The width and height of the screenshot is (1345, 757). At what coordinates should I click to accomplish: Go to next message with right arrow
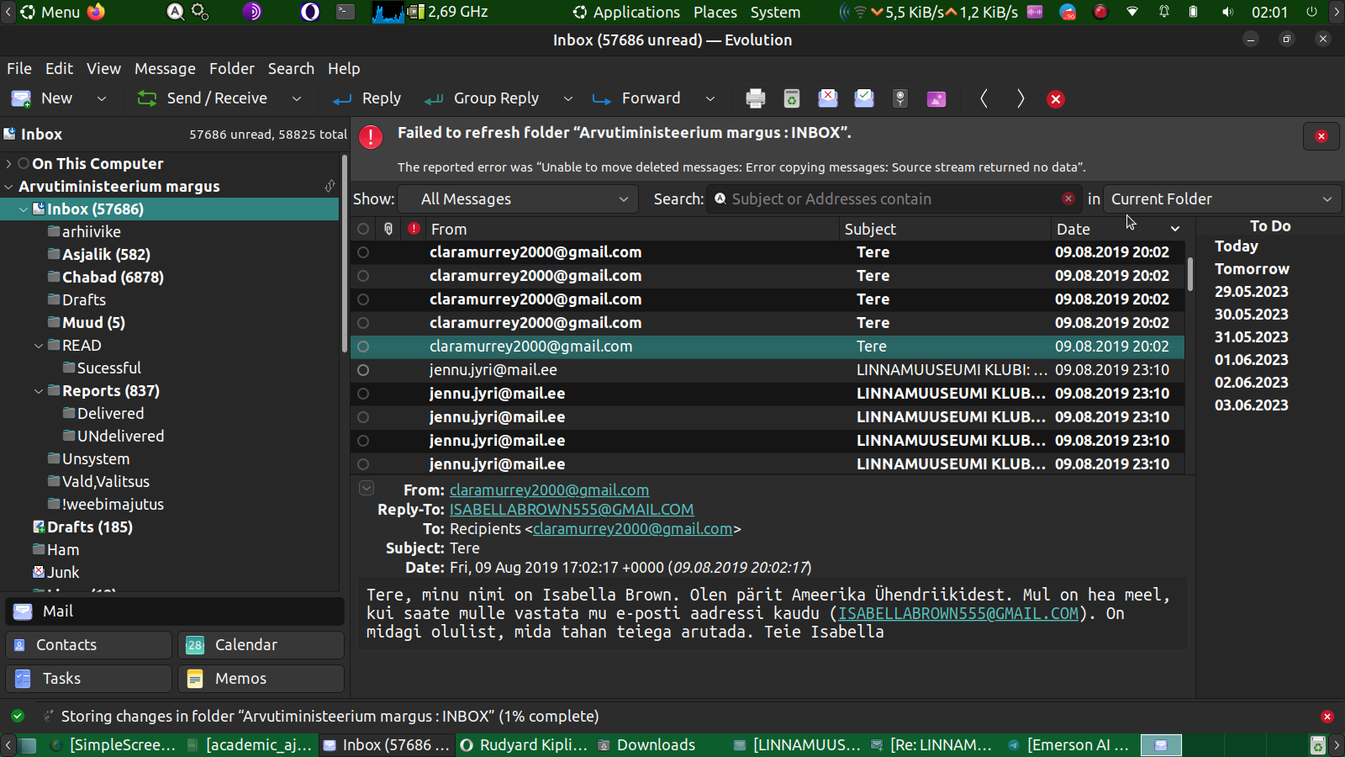click(1021, 98)
